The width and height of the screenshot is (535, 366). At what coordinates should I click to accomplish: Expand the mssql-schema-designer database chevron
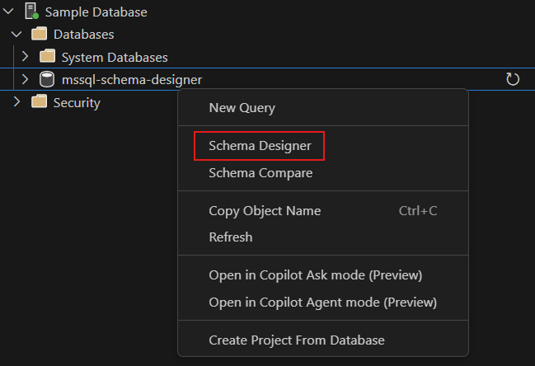coord(25,80)
